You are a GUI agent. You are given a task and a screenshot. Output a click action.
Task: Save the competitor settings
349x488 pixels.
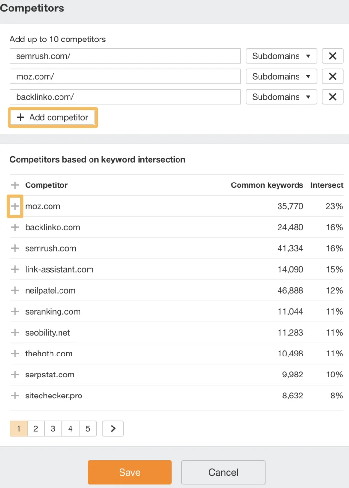[x=130, y=472]
